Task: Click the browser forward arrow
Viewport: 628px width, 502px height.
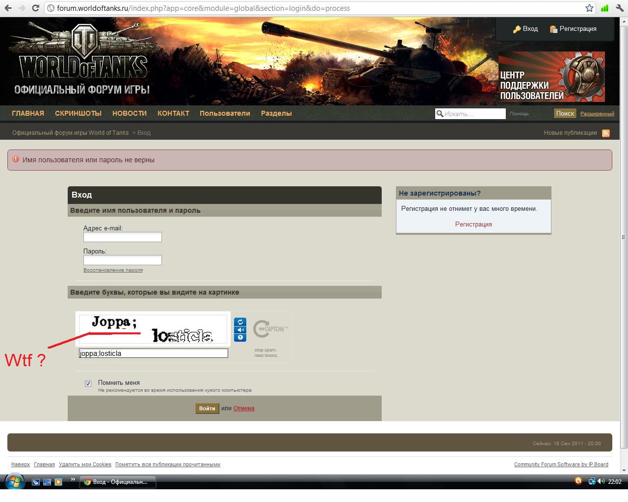Action: tap(22, 8)
